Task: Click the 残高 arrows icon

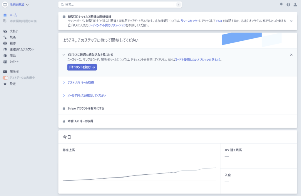Action: click(x=5, y=37)
